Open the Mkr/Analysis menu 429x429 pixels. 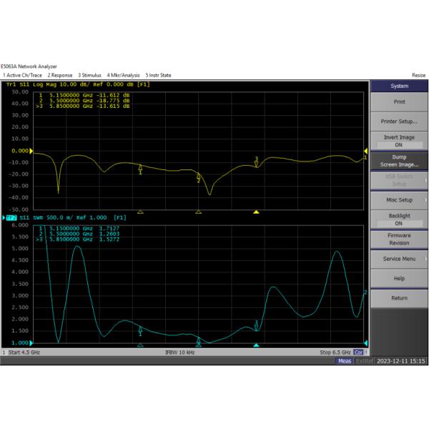(123, 75)
